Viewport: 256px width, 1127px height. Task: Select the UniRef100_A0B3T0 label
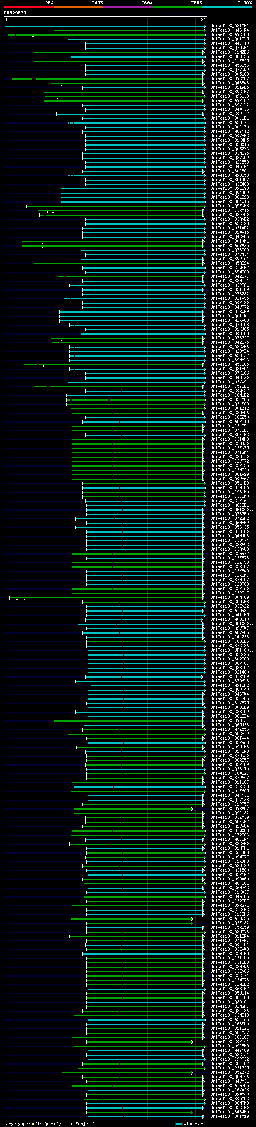click(x=230, y=619)
